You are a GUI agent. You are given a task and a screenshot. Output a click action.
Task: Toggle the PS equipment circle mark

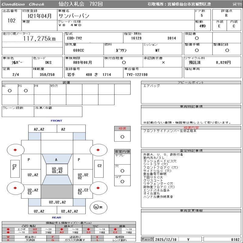click(26, 91)
